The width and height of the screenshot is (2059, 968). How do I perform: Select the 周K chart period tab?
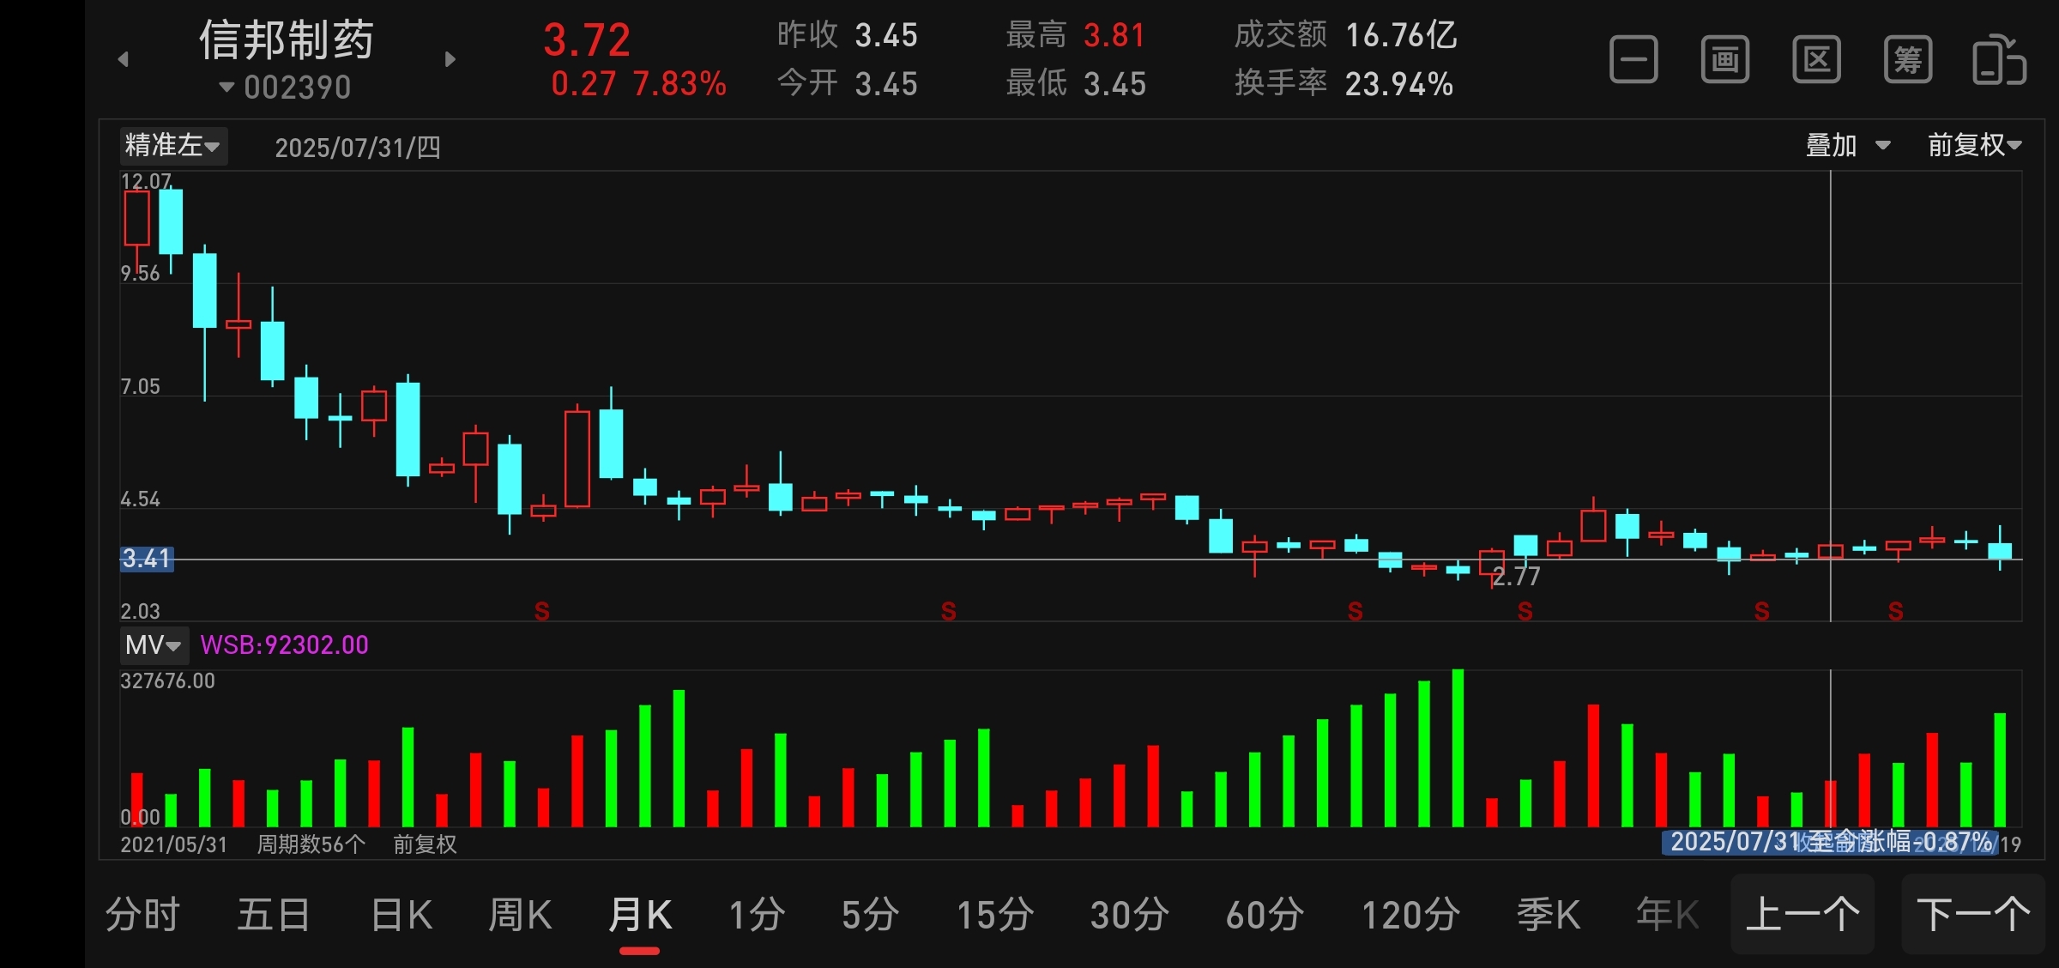(x=520, y=914)
